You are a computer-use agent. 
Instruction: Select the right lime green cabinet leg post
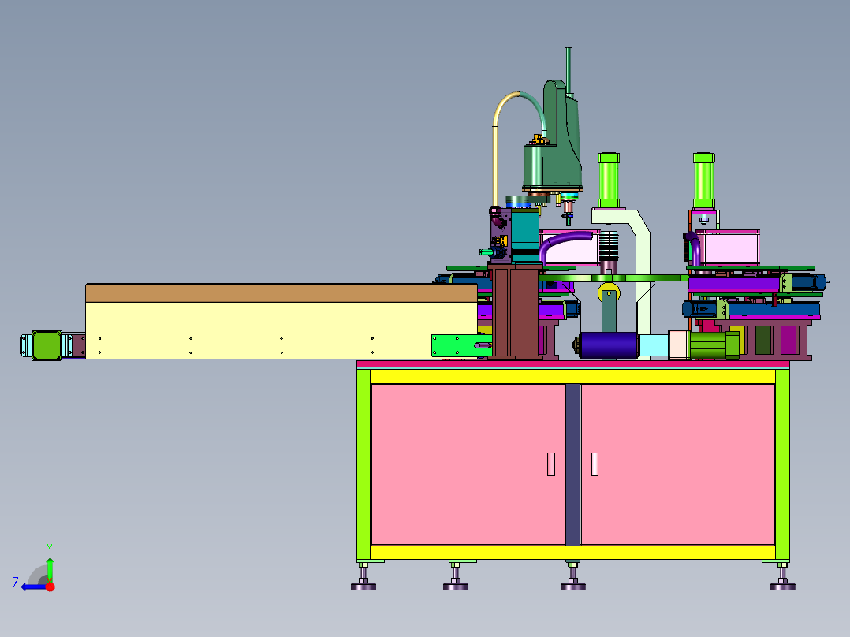782,464
